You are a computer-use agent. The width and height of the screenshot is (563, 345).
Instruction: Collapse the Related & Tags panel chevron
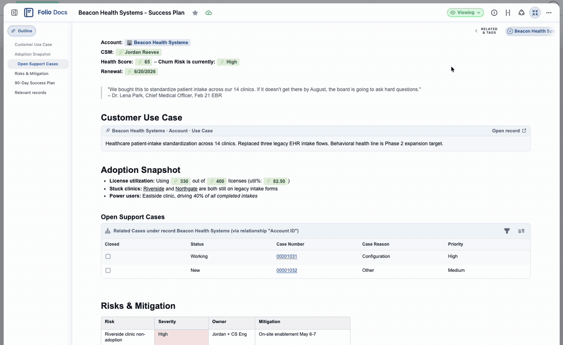476,31
